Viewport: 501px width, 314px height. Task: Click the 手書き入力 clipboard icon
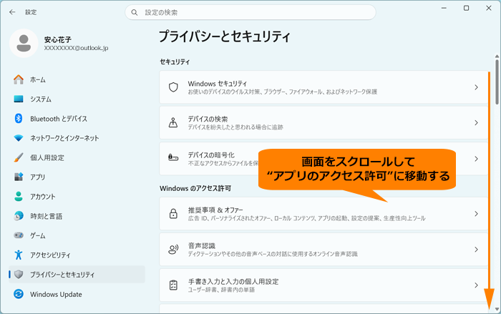[173, 285]
